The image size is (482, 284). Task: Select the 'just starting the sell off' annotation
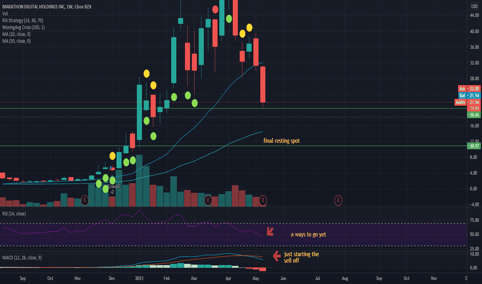click(301, 257)
